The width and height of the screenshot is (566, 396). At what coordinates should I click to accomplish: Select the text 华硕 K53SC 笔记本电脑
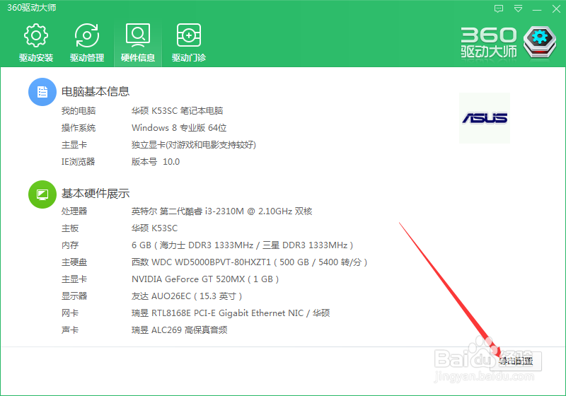pos(178,111)
